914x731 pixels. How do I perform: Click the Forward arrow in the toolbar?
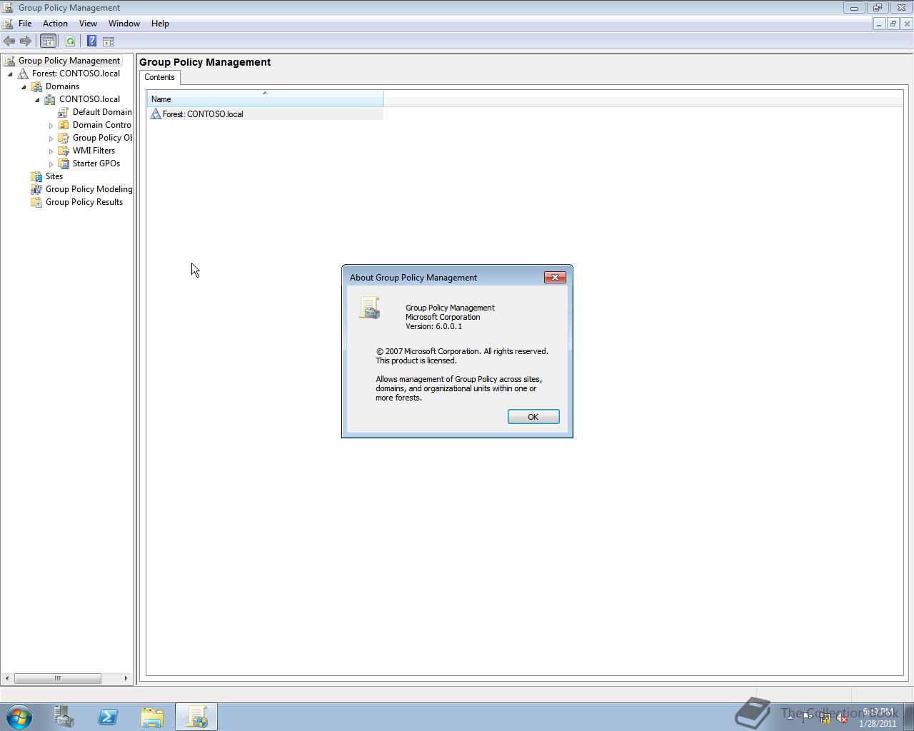[26, 41]
